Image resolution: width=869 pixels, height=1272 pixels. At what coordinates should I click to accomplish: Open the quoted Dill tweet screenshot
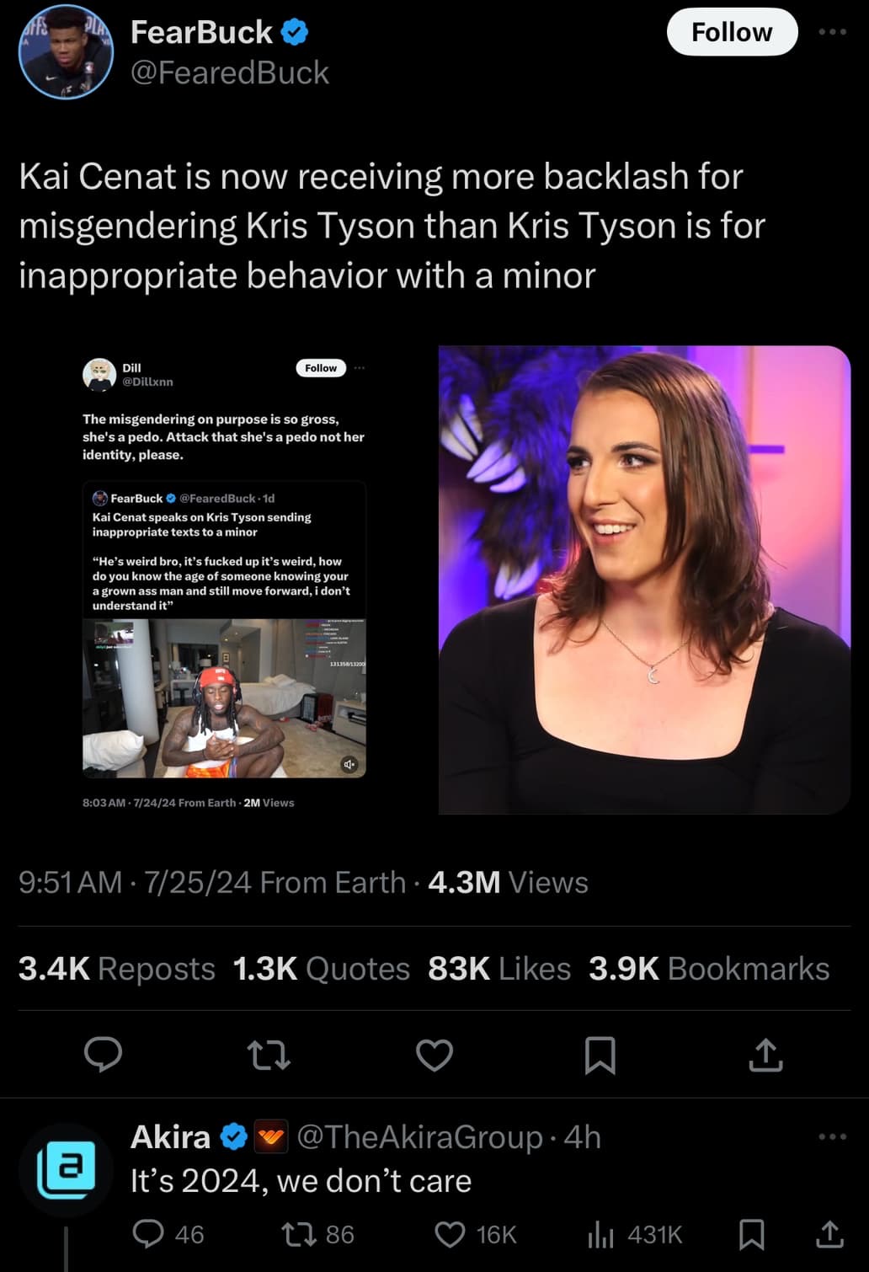coord(224,580)
